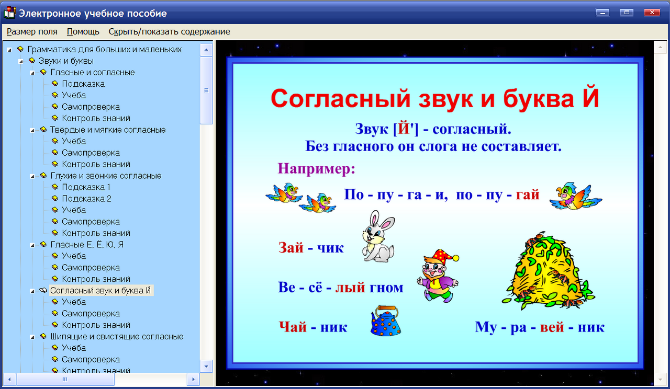Click the book icon in the title bar
Screen dimensions: 670x389
tap(9, 13)
